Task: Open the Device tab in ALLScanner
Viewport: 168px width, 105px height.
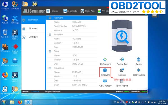Action: (55, 11)
